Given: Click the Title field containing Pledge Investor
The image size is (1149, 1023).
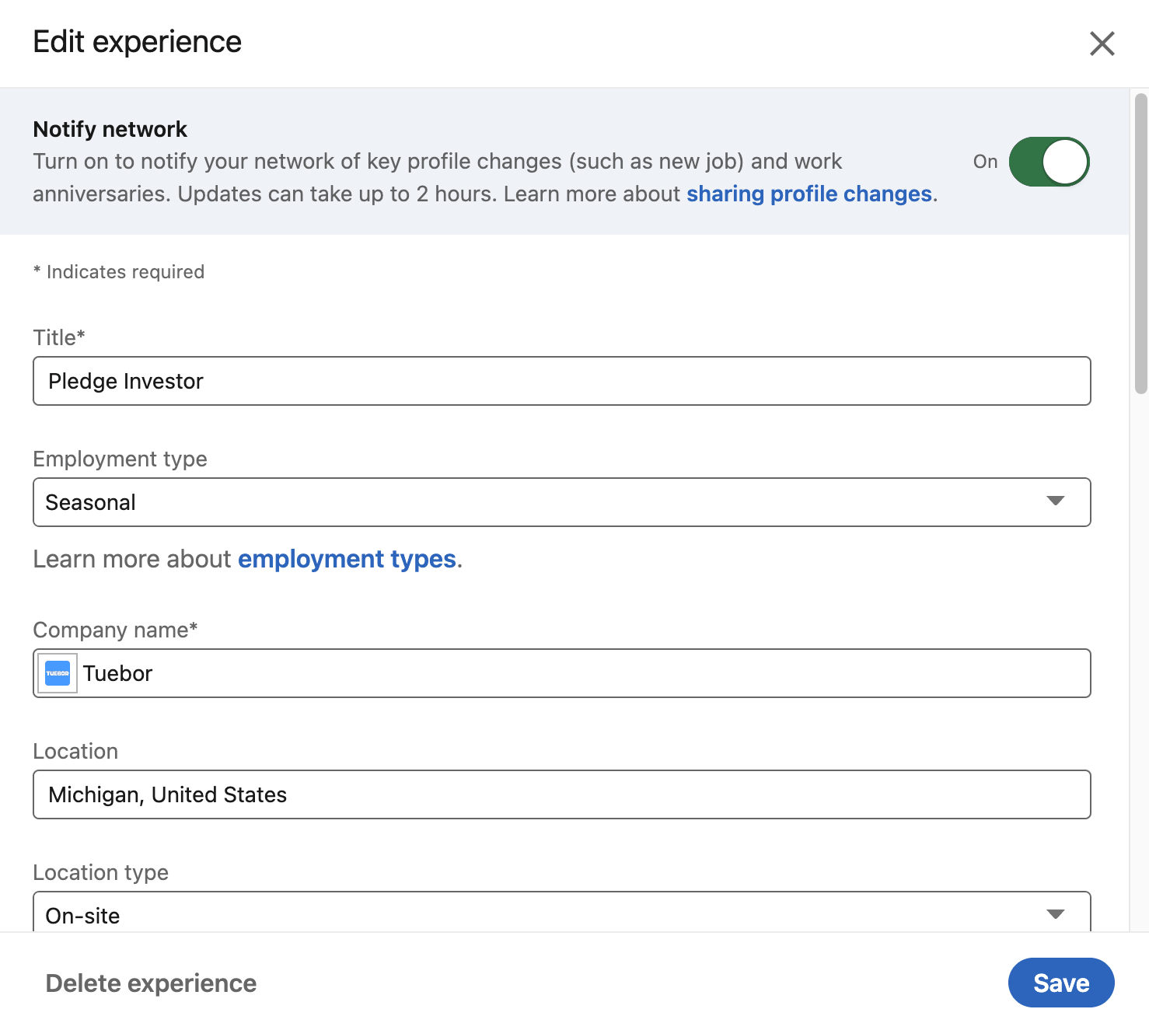Looking at the screenshot, I should pyautogui.click(x=561, y=381).
